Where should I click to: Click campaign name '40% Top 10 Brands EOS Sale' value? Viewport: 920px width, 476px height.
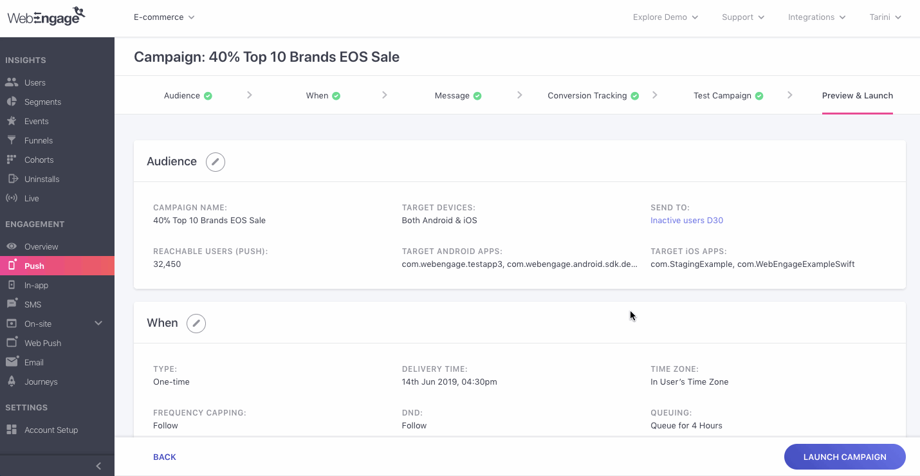[x=209, y=220]
